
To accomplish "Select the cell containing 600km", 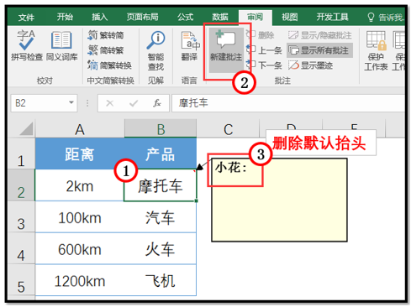I will (80, 248).
